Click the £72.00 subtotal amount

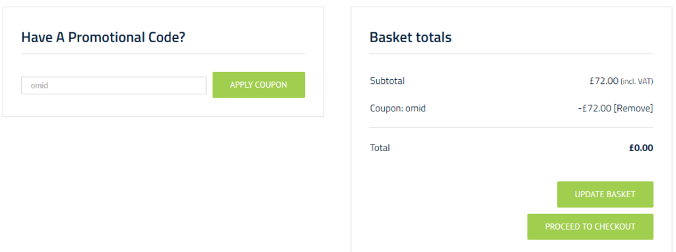(604, 80)
